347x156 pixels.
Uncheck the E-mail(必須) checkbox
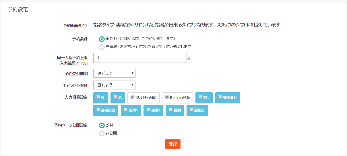click(167, 97)
